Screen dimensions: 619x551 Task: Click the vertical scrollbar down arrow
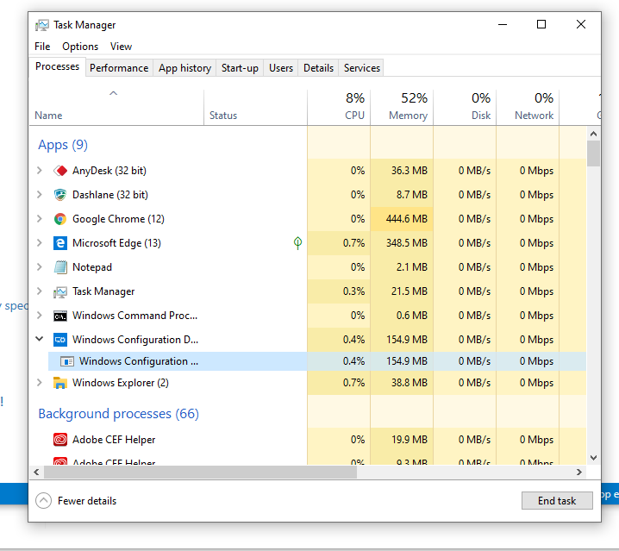tap(593, 458)
